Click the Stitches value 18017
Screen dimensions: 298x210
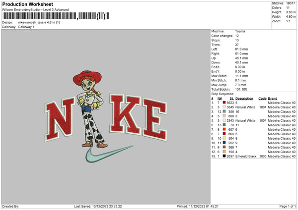tap(291, 3)
